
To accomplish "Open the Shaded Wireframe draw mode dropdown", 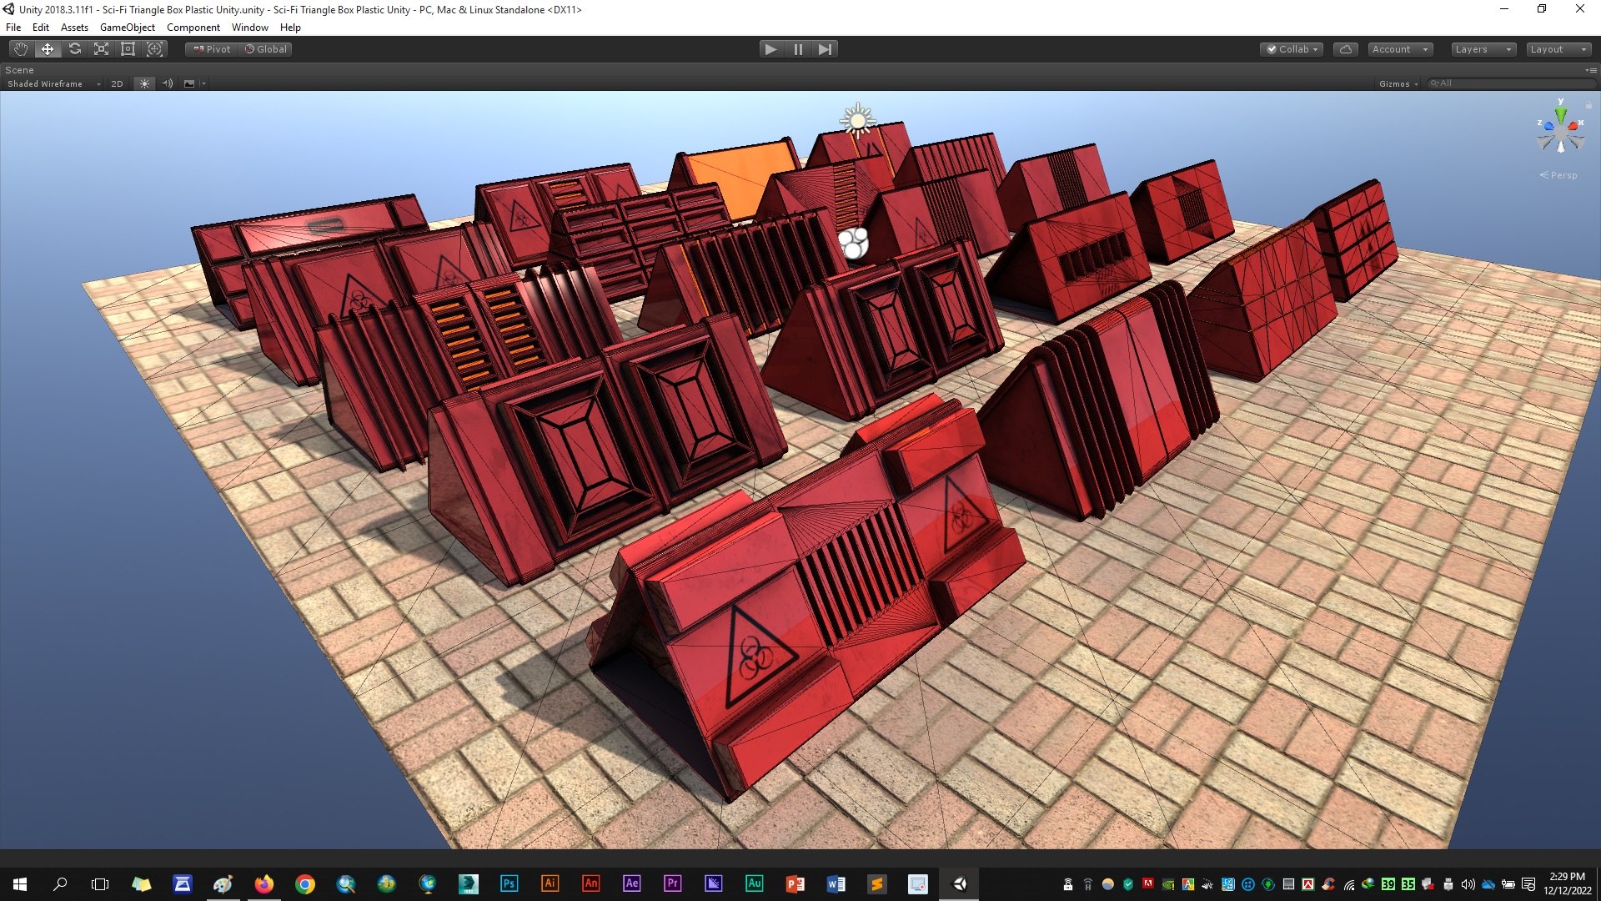I will (x=53, y=83).
